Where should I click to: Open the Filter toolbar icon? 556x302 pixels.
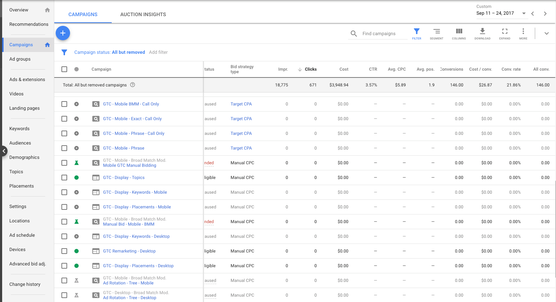coord(417,34)
